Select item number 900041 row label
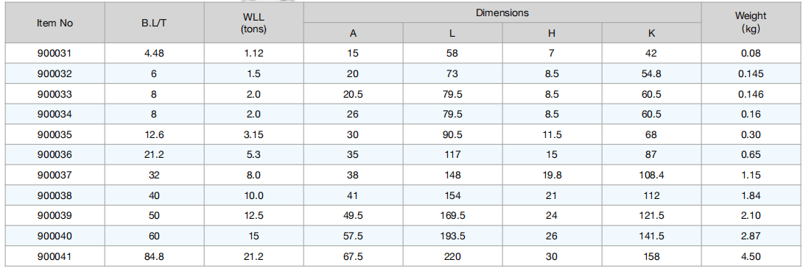This screenshot has width=803, height=268. pos(55,256)
